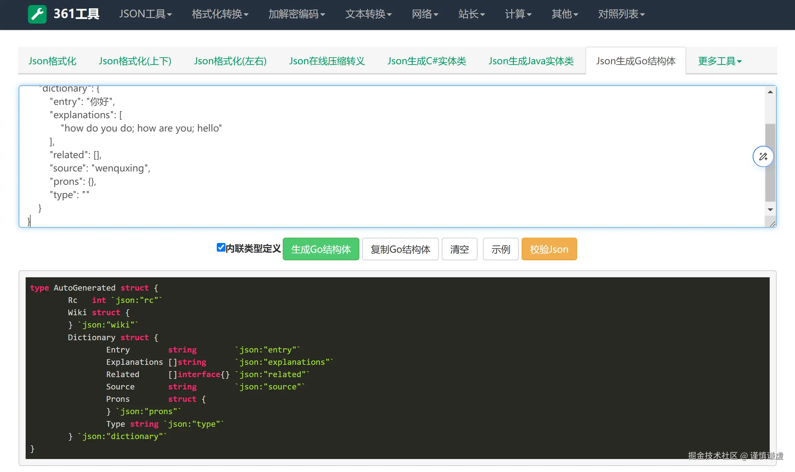Switch to the Json格式化 tab
795x472 pixels.
[53, 61]
